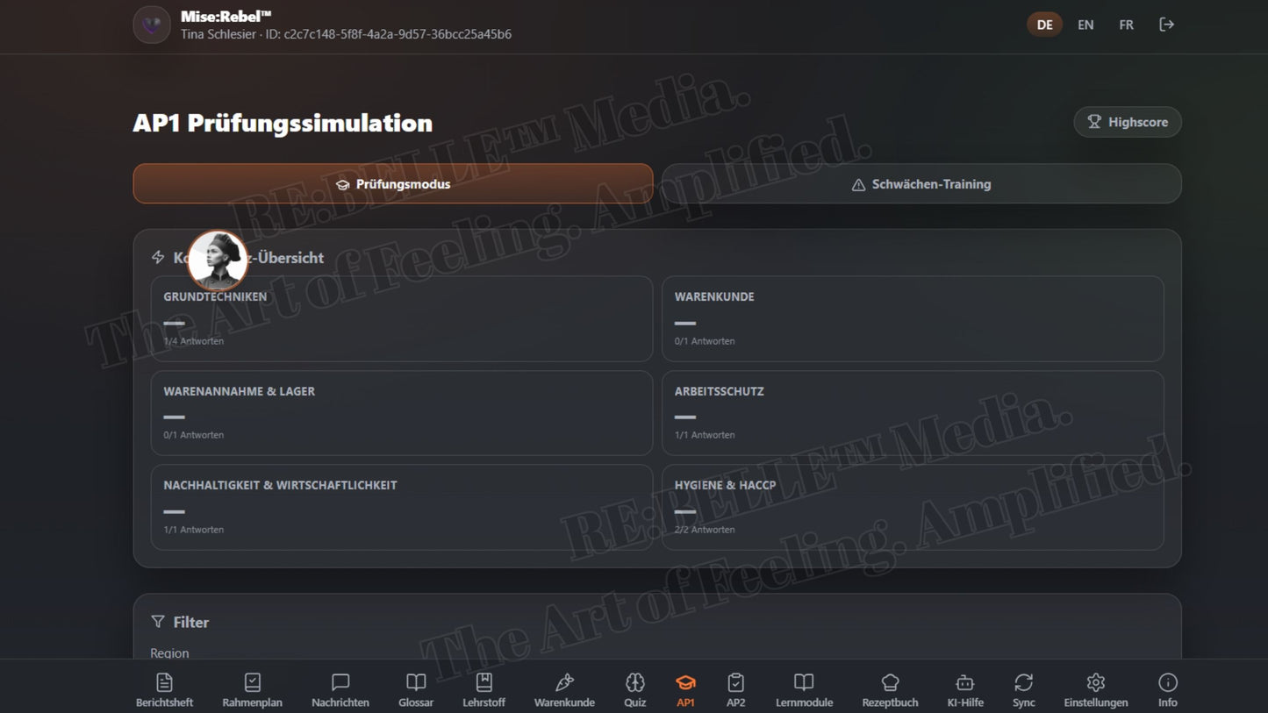Click the Region filter label

coord(169,653)
